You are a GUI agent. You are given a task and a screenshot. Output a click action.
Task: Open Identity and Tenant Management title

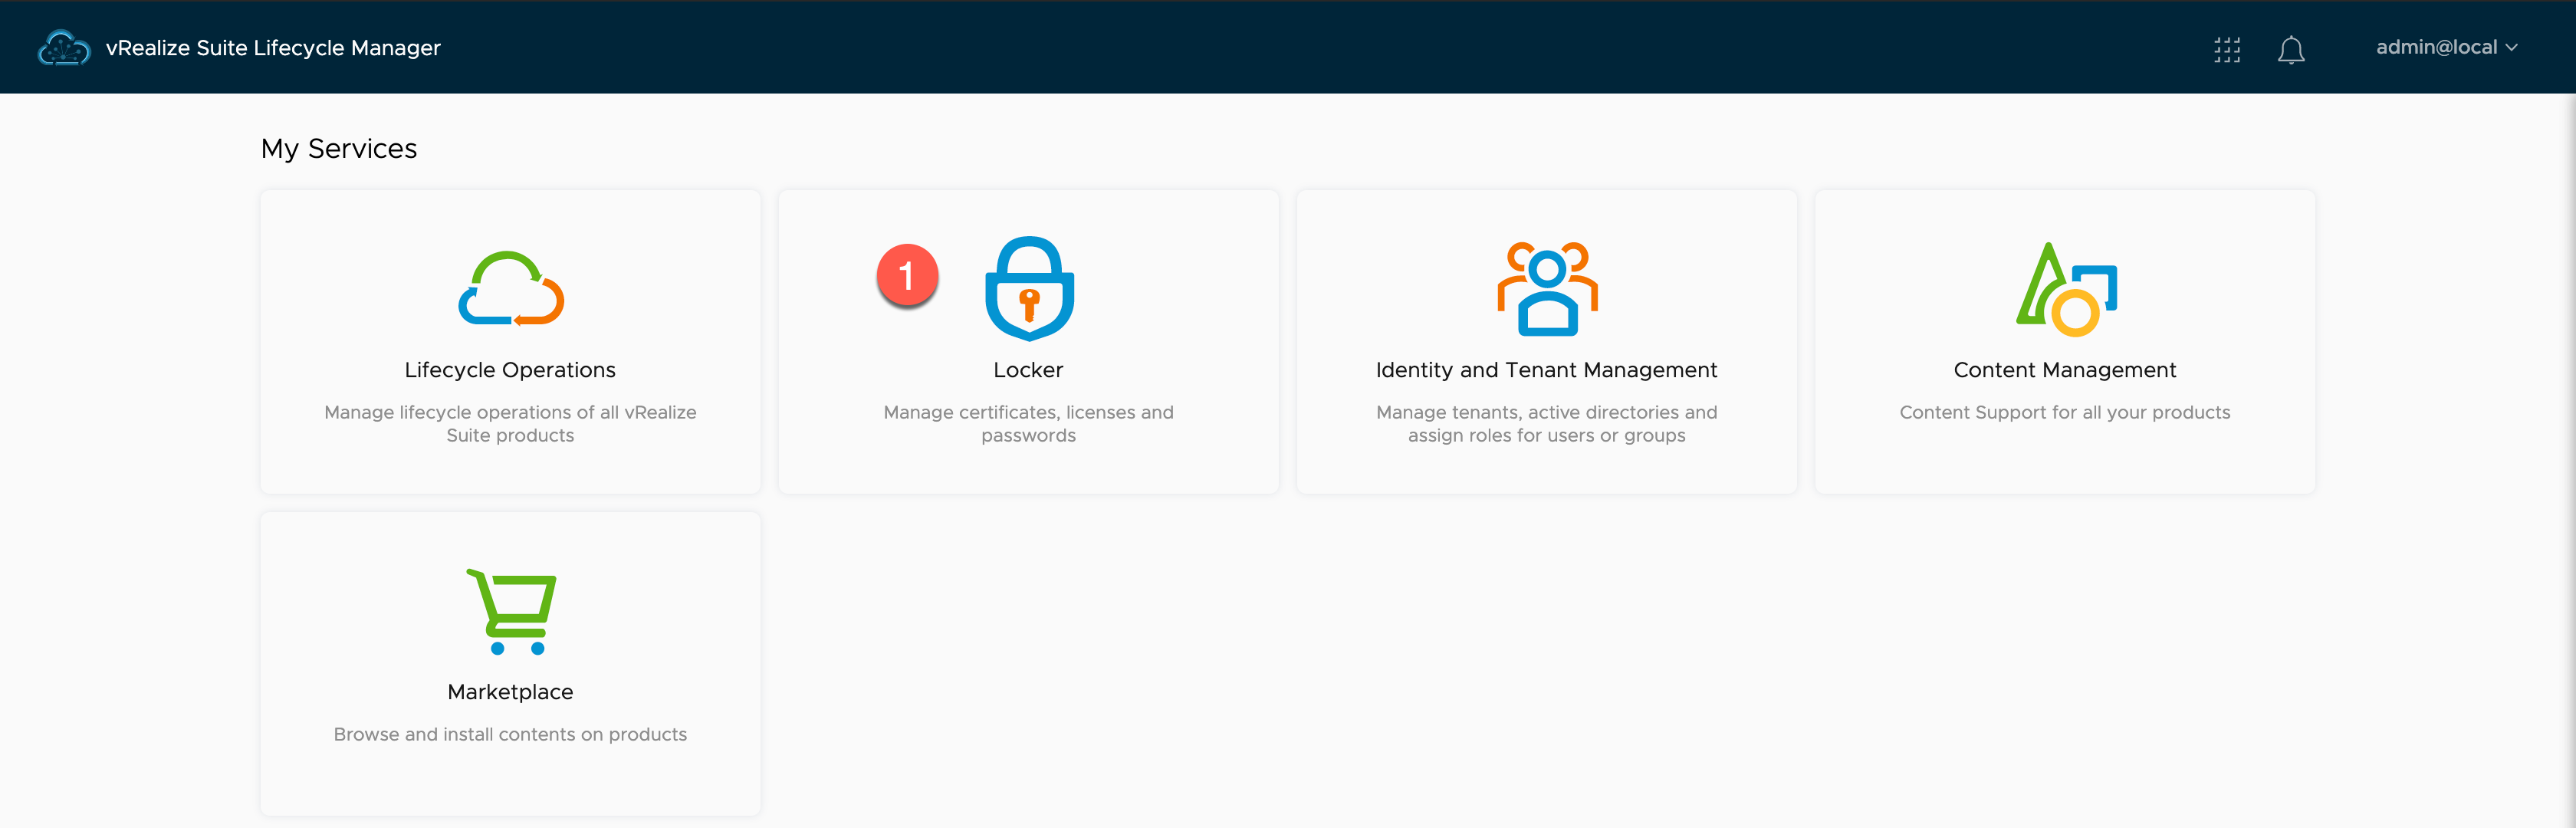point(1546,370)
